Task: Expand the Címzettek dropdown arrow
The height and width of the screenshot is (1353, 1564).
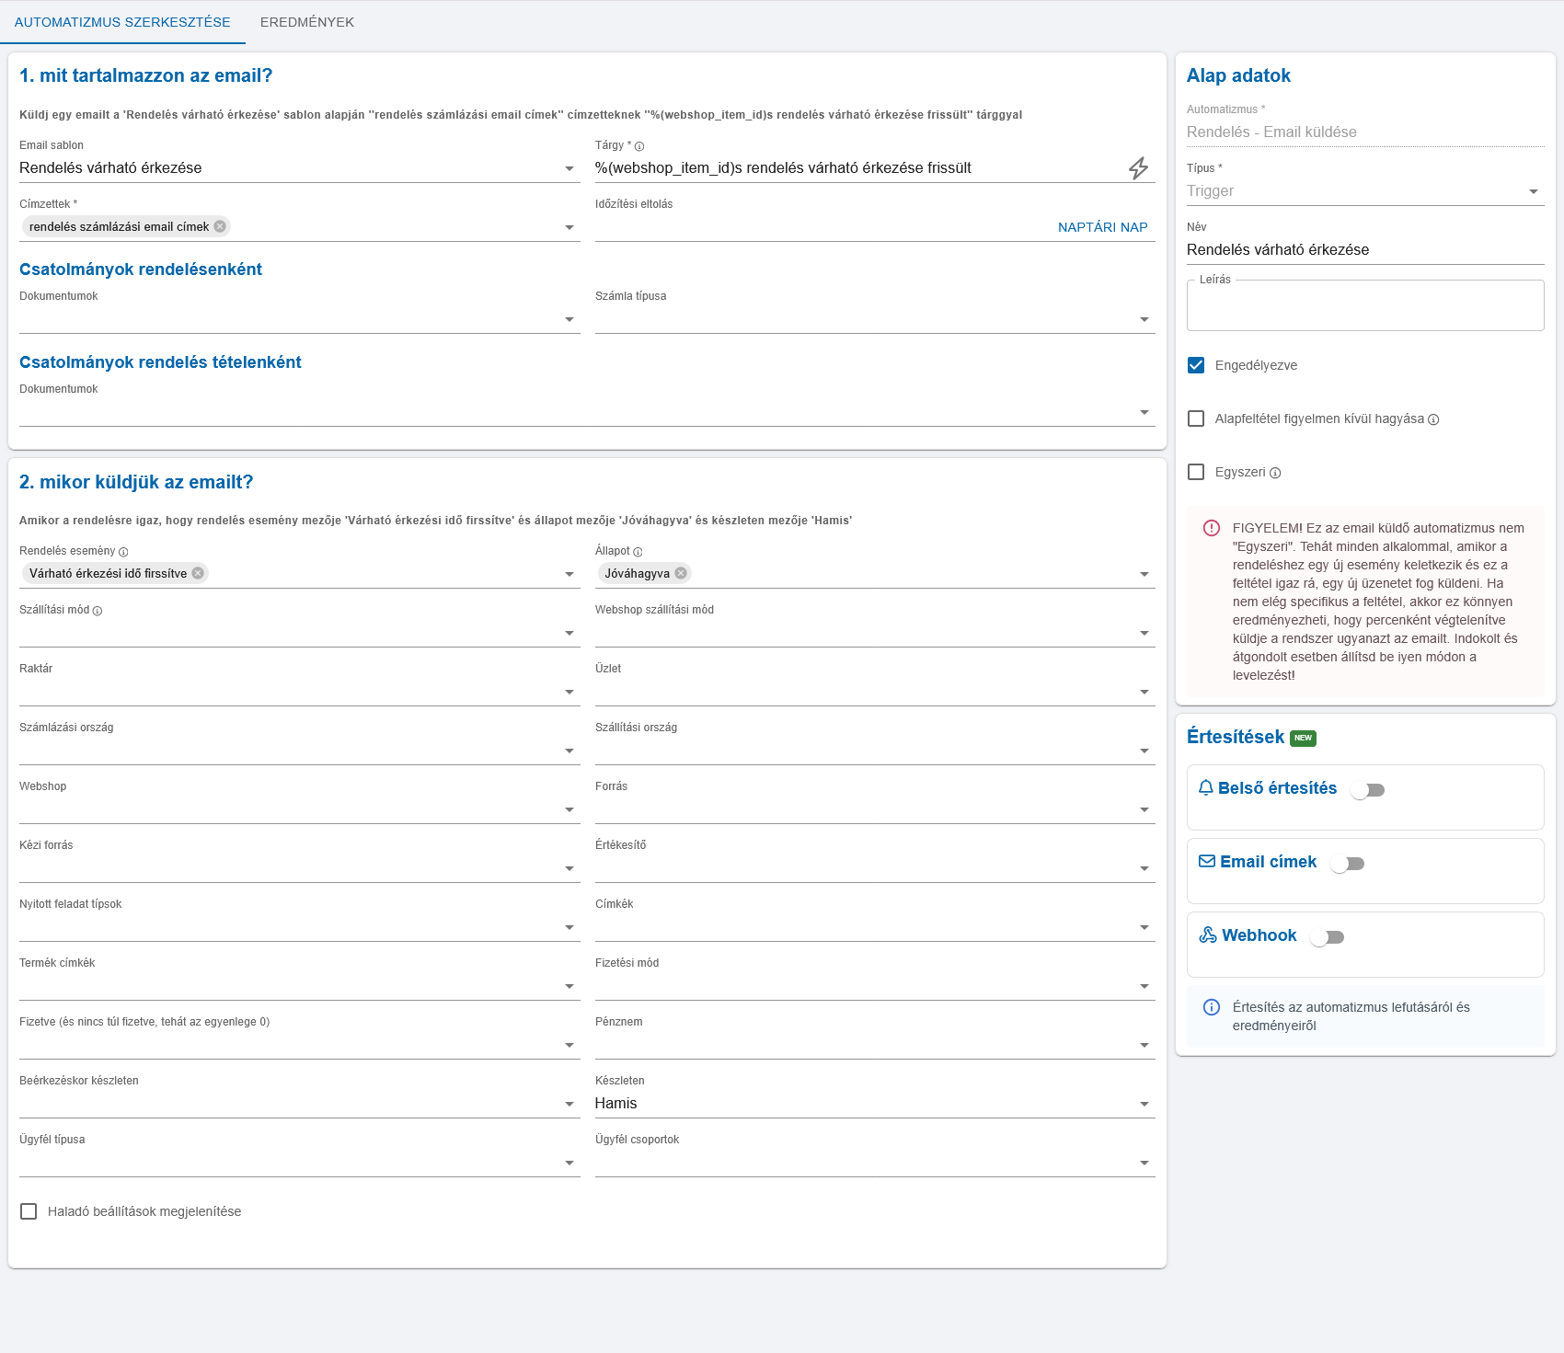Action: coord(569,227)
